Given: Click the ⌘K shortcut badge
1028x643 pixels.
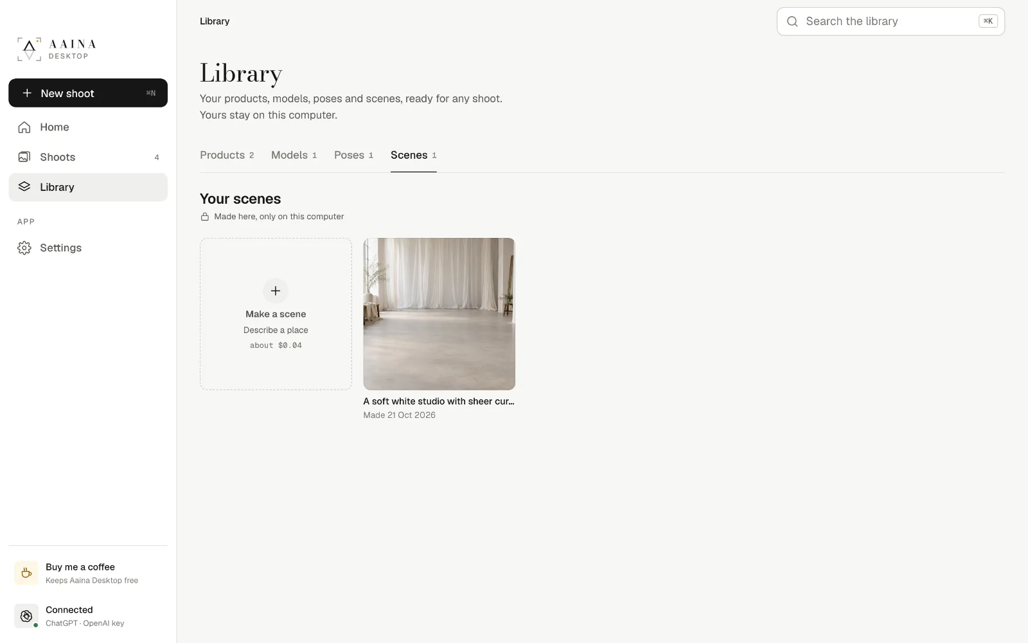Looking at the screenshot, I should (x=988, y=21).
